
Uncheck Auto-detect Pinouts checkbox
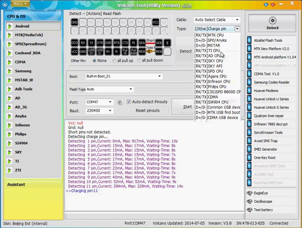[x=129, y=102]
